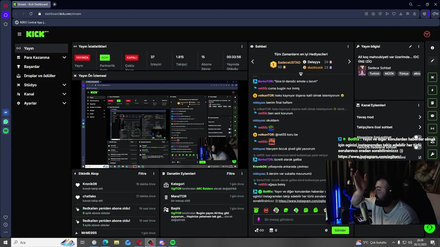Image resolution: width=440 pixels, height=247 pixels.
Task: Toggle Yalnızca ifadelerle sohbet switch
Action: pos(418,147)
